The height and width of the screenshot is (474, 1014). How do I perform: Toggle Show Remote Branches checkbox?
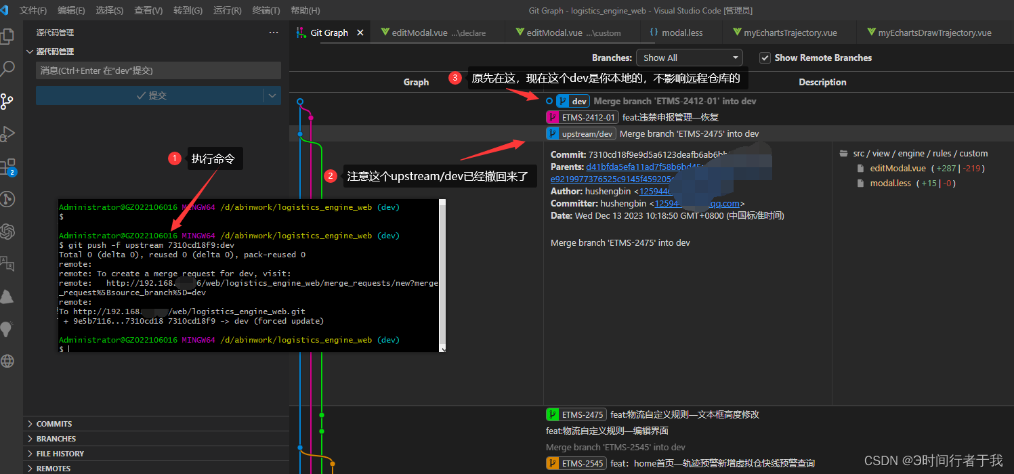pyautogui.click(x=765, y=58)
